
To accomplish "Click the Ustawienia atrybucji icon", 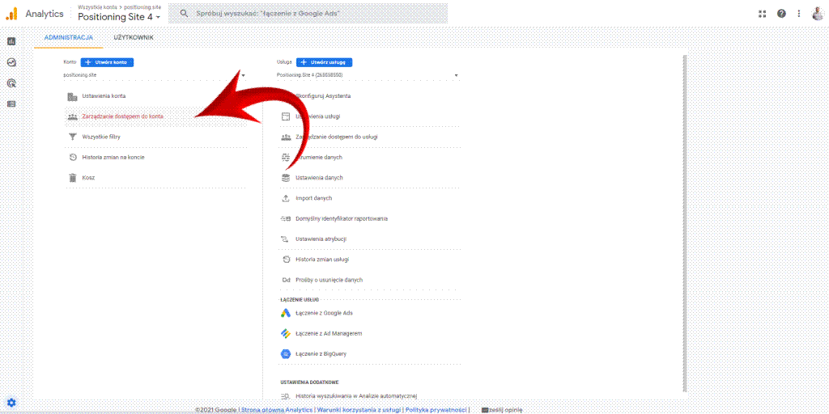I will tap(286, 239).
